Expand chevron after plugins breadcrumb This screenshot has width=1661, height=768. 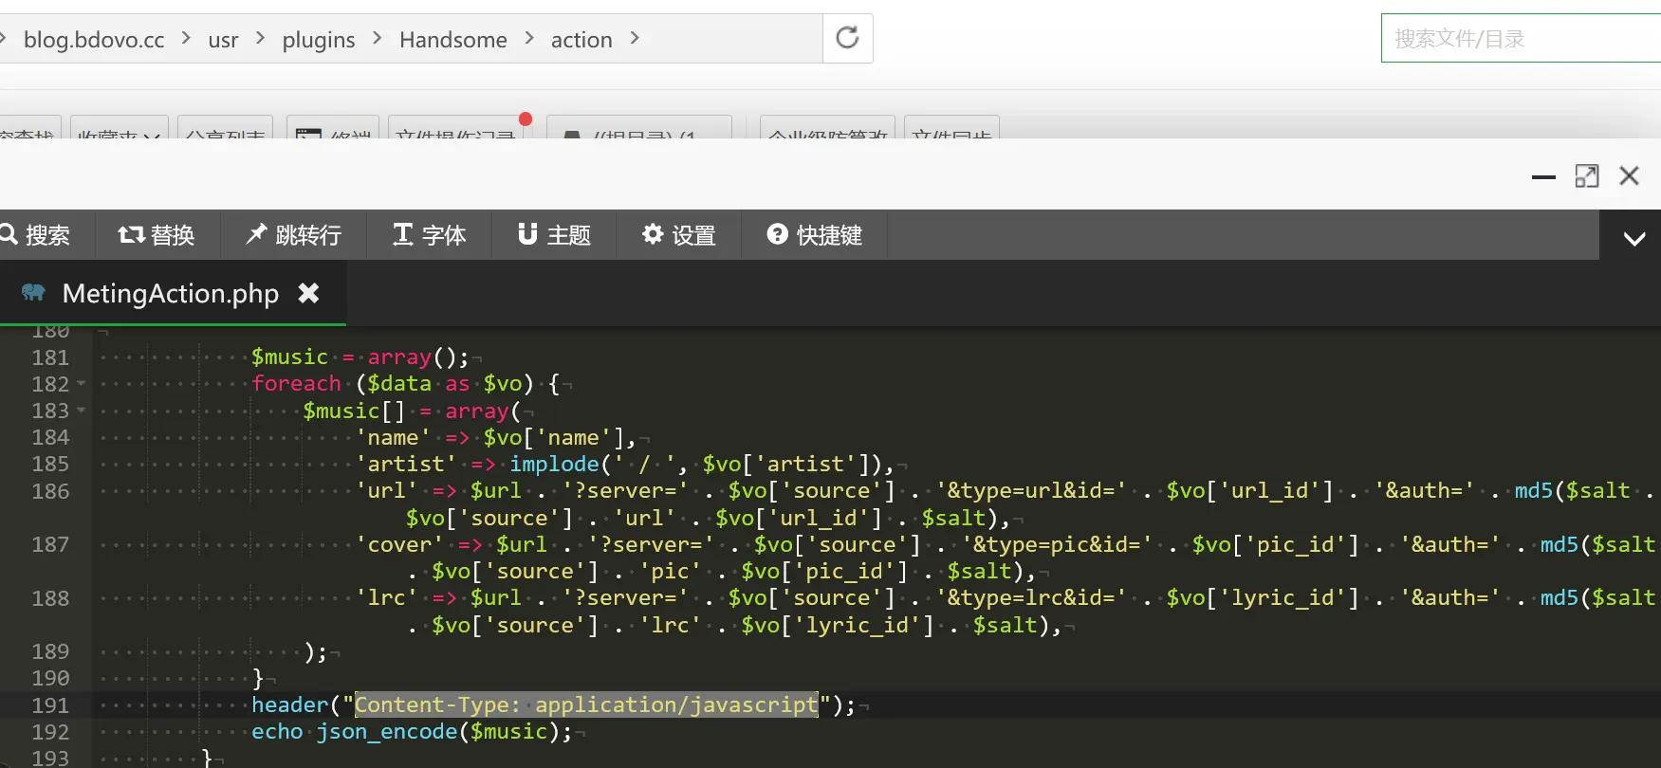[x=377, y=39]
